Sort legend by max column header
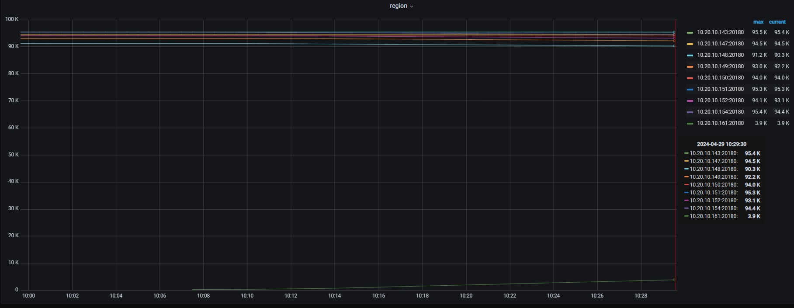The image size is (794, 308). coord(758,22)
